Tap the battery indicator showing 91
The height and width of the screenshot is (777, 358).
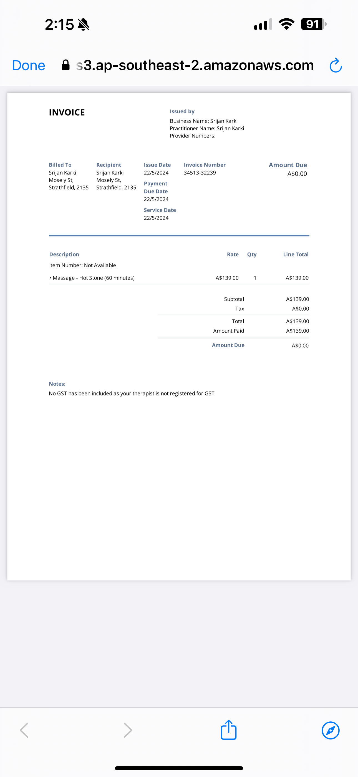pyautogui.click(x=313, y=24)
